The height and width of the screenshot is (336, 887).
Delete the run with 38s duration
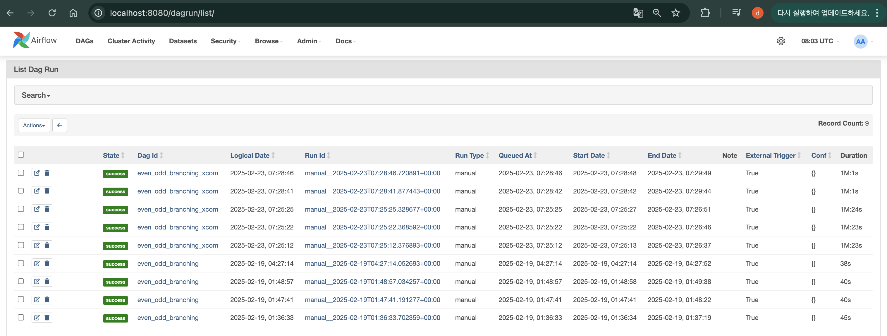click(x=47, y=263)
